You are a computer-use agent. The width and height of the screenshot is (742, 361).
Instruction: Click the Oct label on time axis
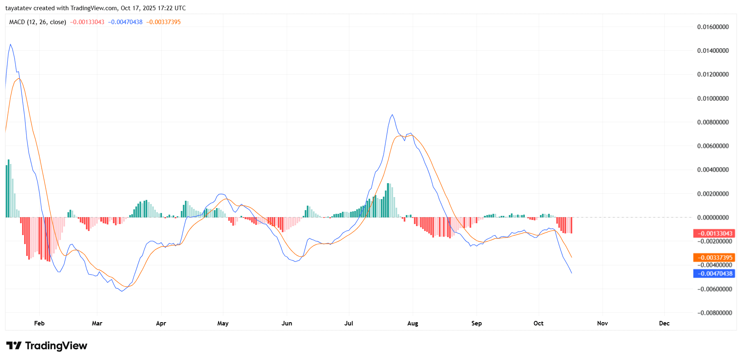coord(538,323)
